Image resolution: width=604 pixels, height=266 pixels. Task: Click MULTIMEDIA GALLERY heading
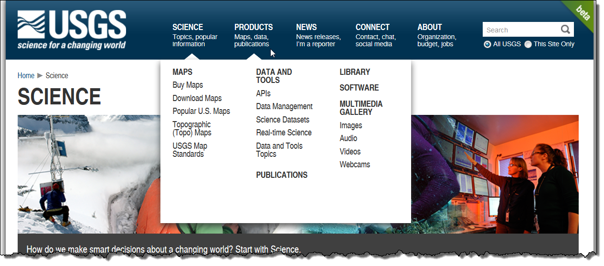[361, 108]
